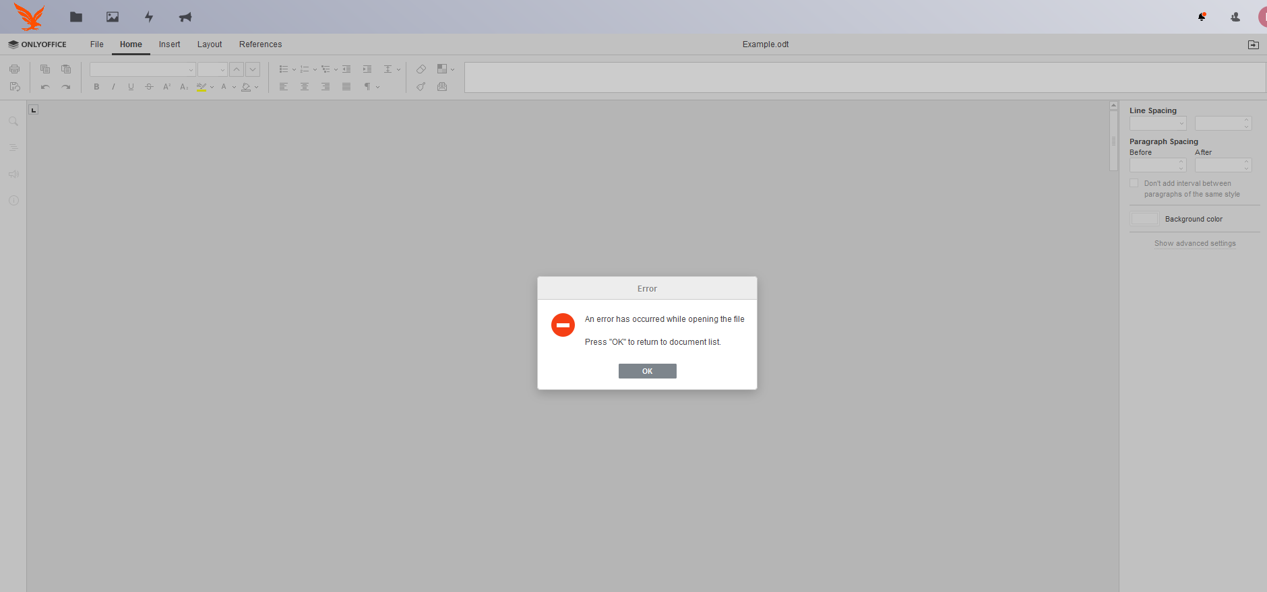Screen dimensions: 1267x592
Task: Click the Copy style paintbrush icon
Action: (x=421, y=86)
